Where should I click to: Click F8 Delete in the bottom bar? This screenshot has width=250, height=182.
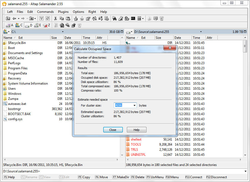pyautogui.click(x=138, y=177)
